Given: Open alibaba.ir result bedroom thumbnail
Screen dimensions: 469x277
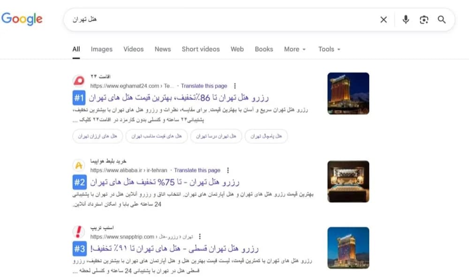Looking at the screenshot, I should [348, 182].
